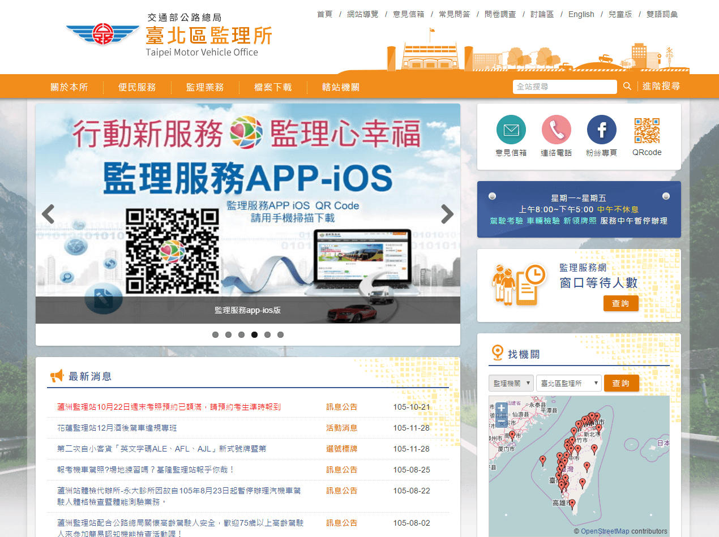The width and height of the screenshot is (719, 537).
Task: Click the Taipei Motor Vehicle Office logo
Action: [x=169, y=36]
